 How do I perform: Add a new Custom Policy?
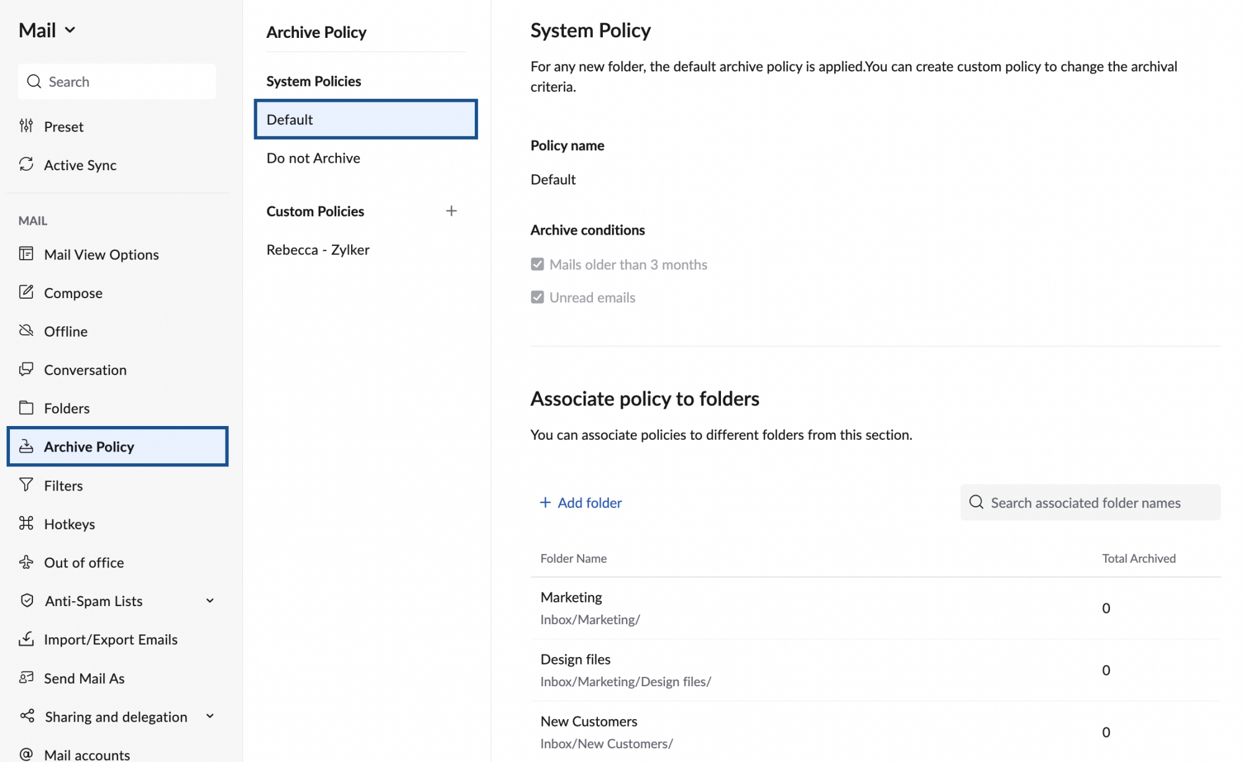click(x=451, y=211)
